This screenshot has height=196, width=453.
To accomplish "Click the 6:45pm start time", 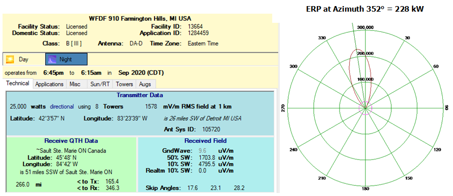I will tap(53, 73).
